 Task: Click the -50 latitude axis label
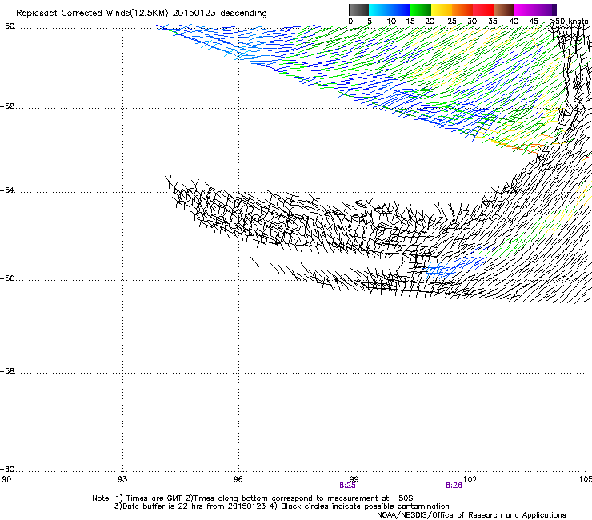[x=7, y=26]
